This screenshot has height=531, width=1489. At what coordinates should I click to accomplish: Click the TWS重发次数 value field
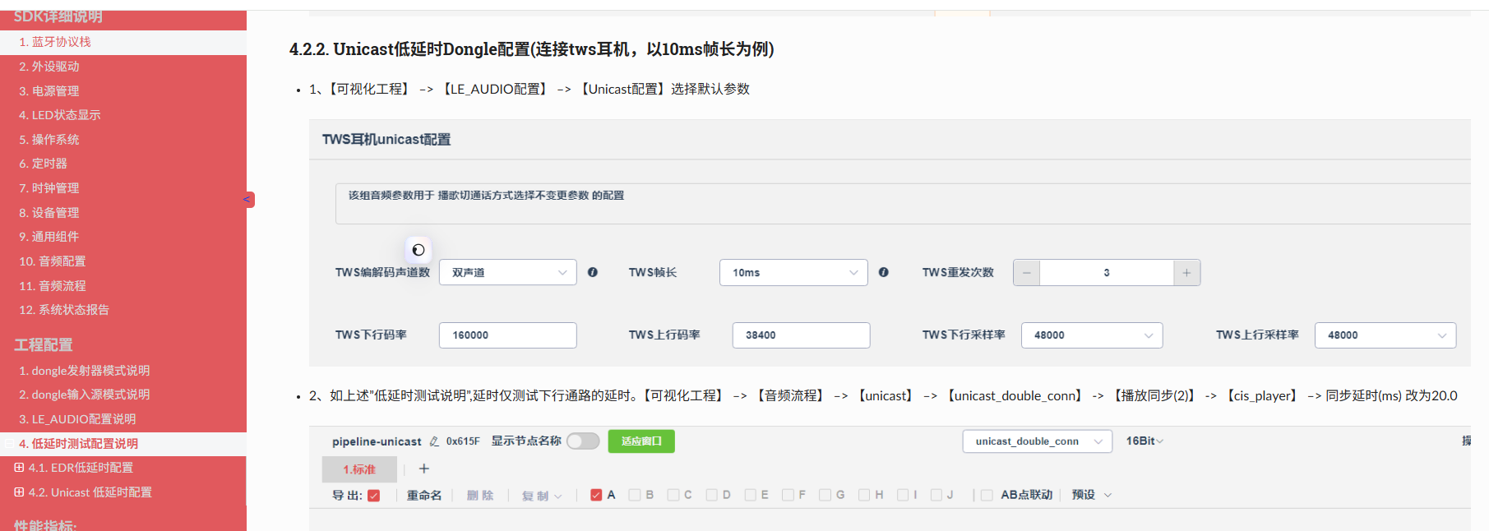pyautogui.click(x=1107, y=273)
